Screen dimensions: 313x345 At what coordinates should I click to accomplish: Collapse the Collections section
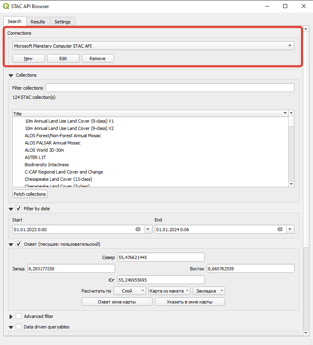pyautogui.click(x=11, y=75)
